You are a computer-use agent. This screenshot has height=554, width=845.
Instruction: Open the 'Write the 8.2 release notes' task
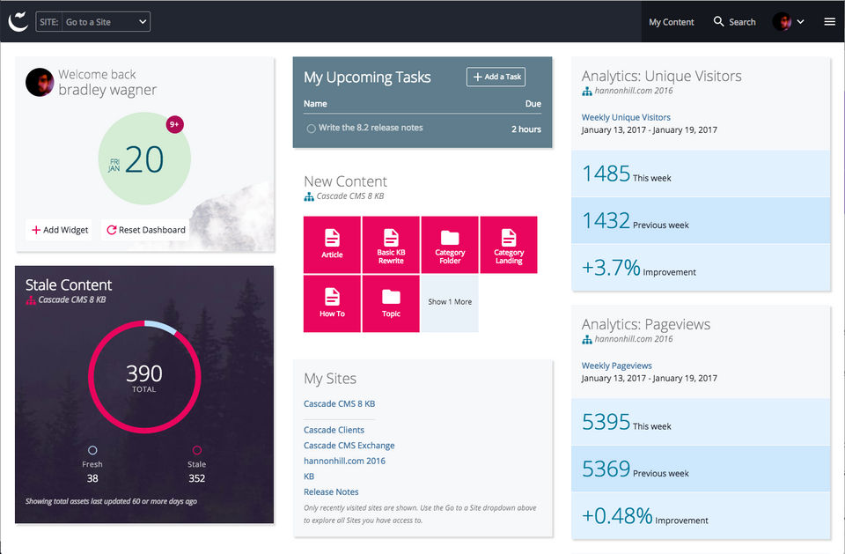[x=371, y=128]
